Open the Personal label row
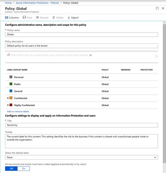The width and height of the screenshot is (166, 173). 81,77
